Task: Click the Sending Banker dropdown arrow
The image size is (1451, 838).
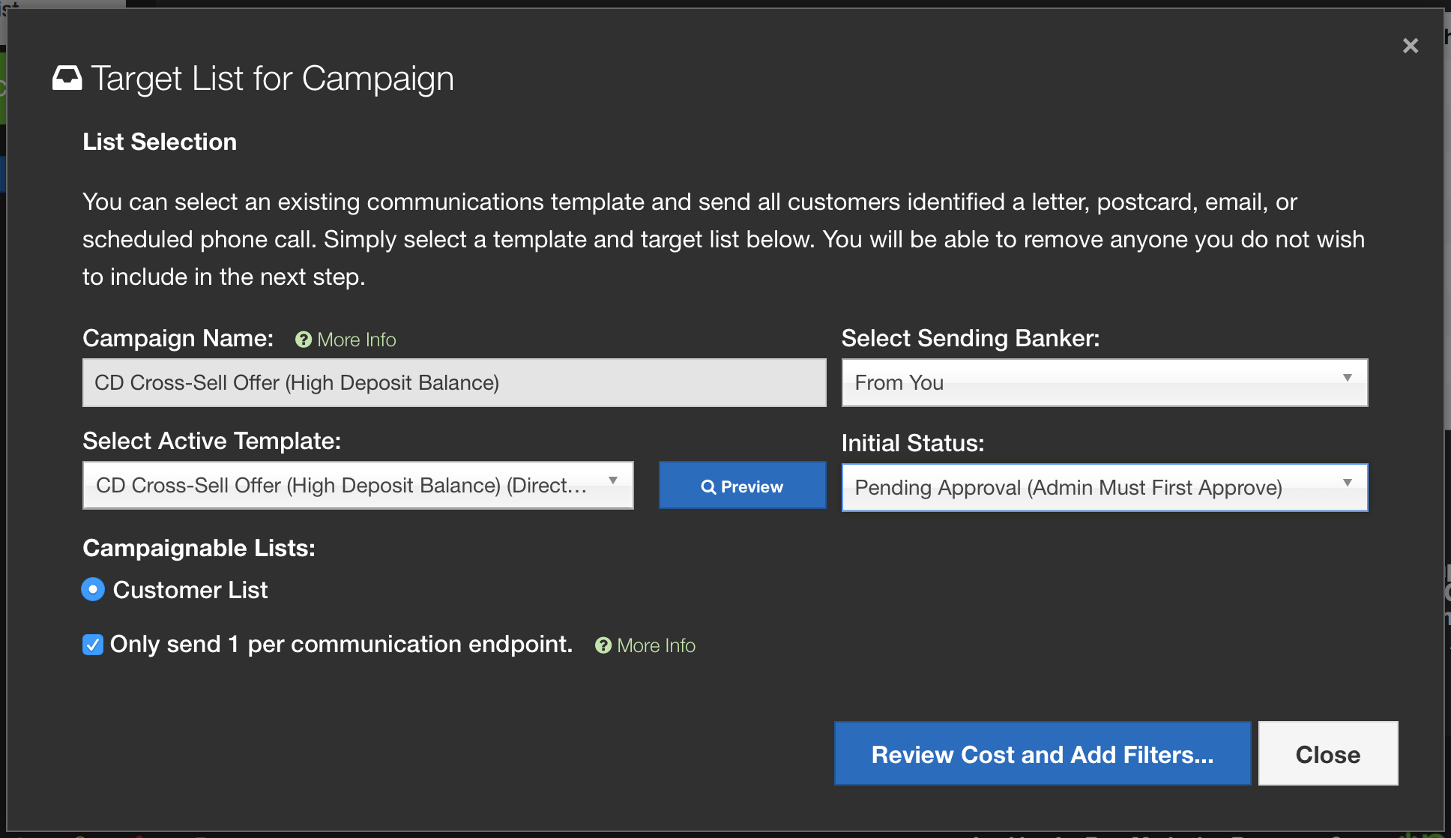Action: point(1347,379)
